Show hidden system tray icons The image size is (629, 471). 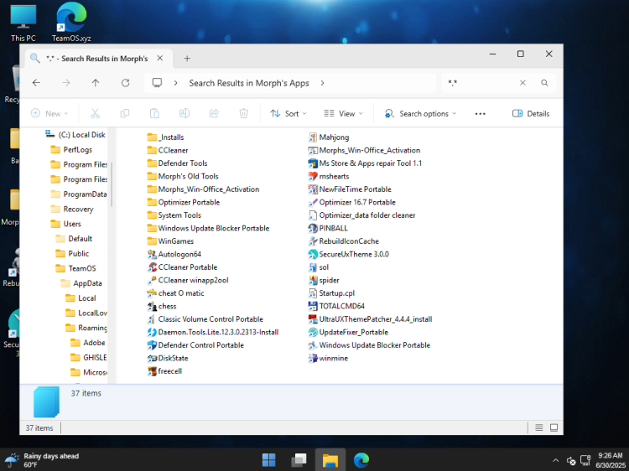coord(555,460)
